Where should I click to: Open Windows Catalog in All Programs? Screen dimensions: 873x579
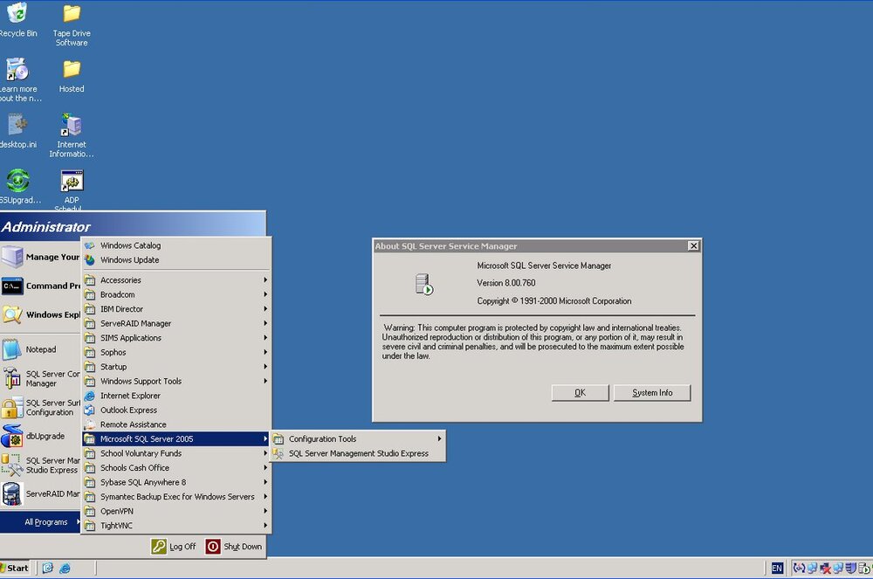[x=177, y=245]
